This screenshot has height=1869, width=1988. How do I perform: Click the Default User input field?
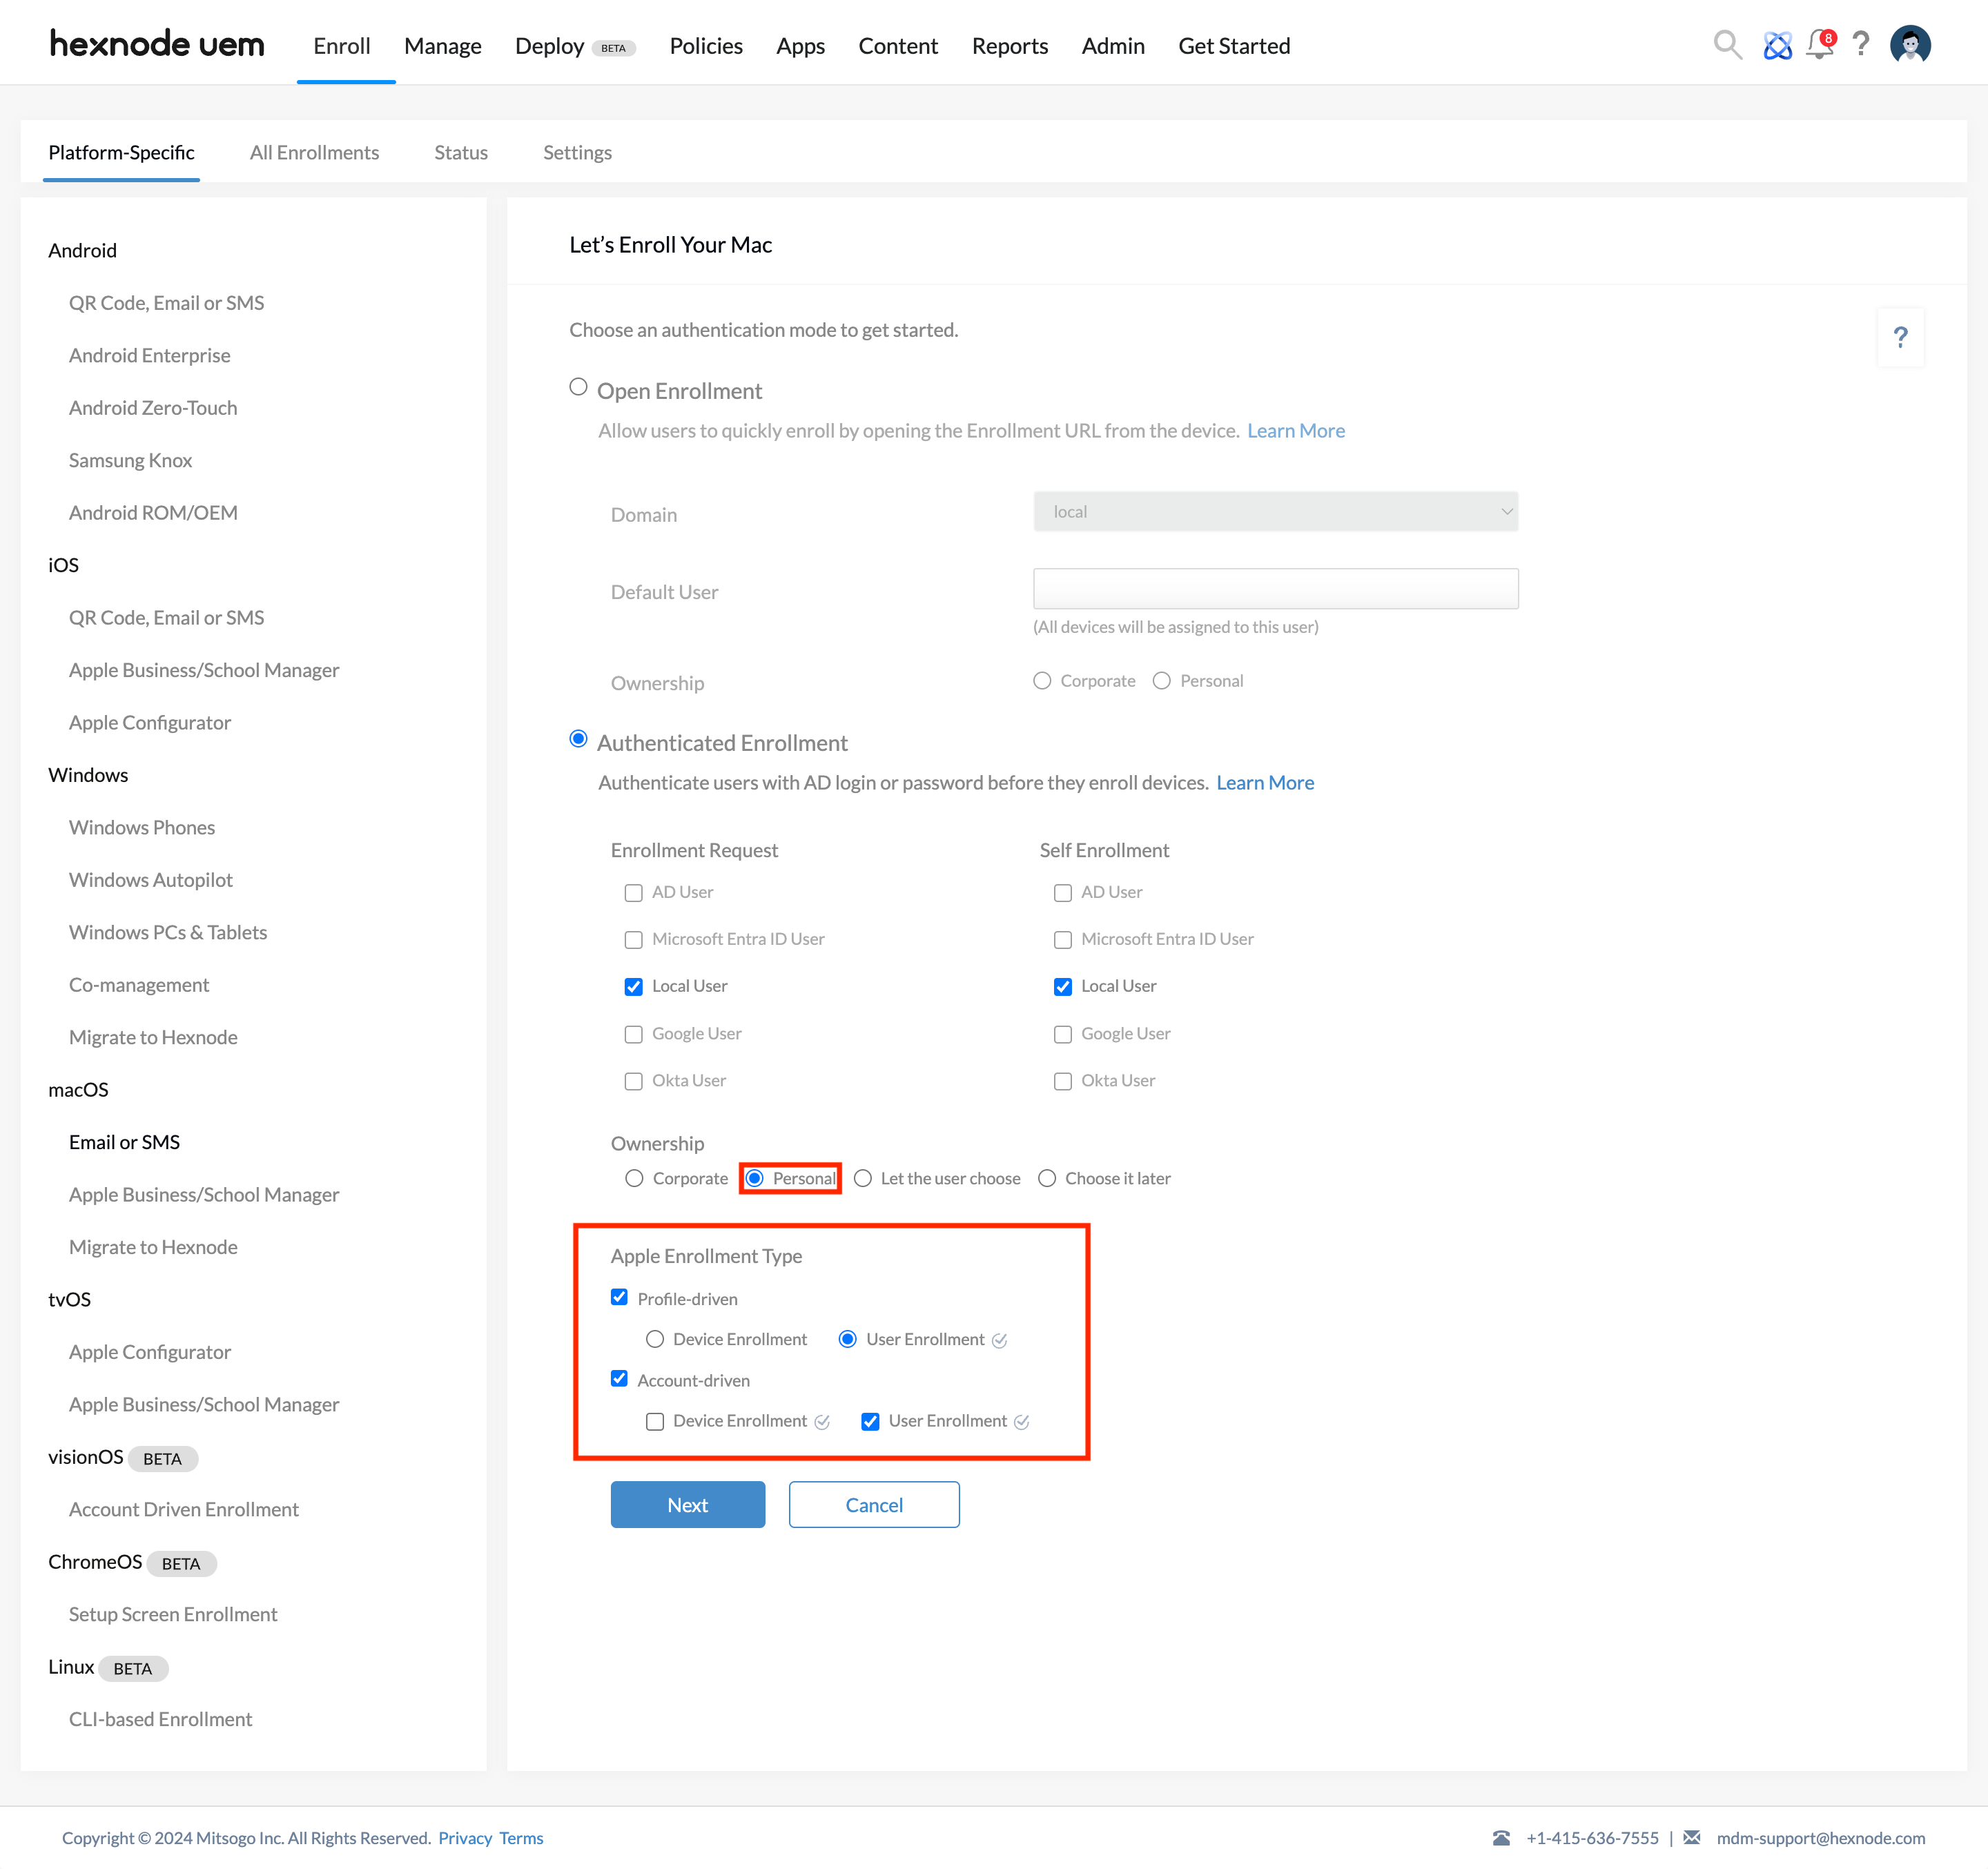[1275, 589]
